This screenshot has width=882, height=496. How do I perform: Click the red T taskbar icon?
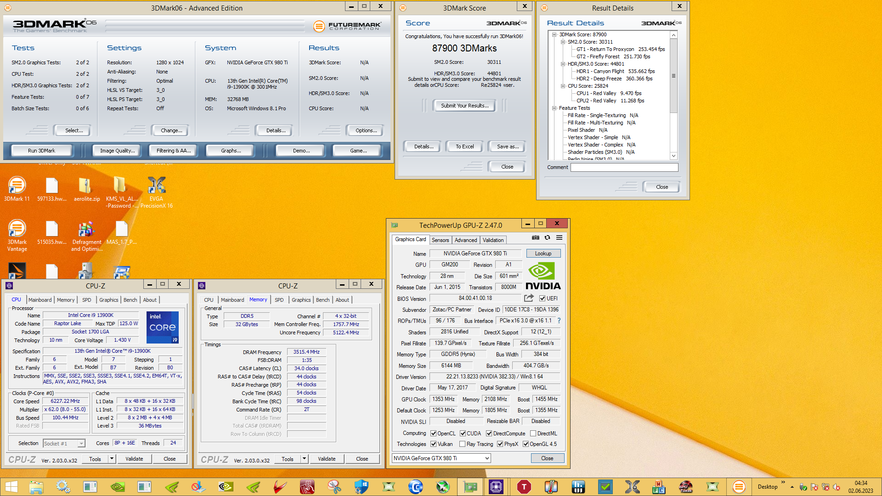524,487
